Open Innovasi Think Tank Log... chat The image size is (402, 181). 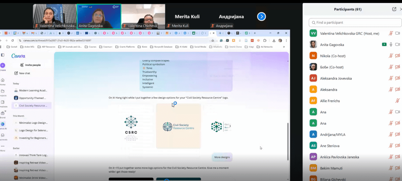coord(31,155)
